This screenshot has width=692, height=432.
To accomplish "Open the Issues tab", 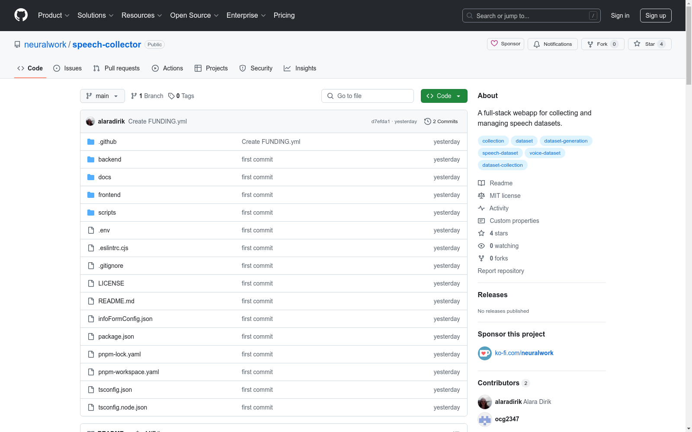I will (67, 68).
